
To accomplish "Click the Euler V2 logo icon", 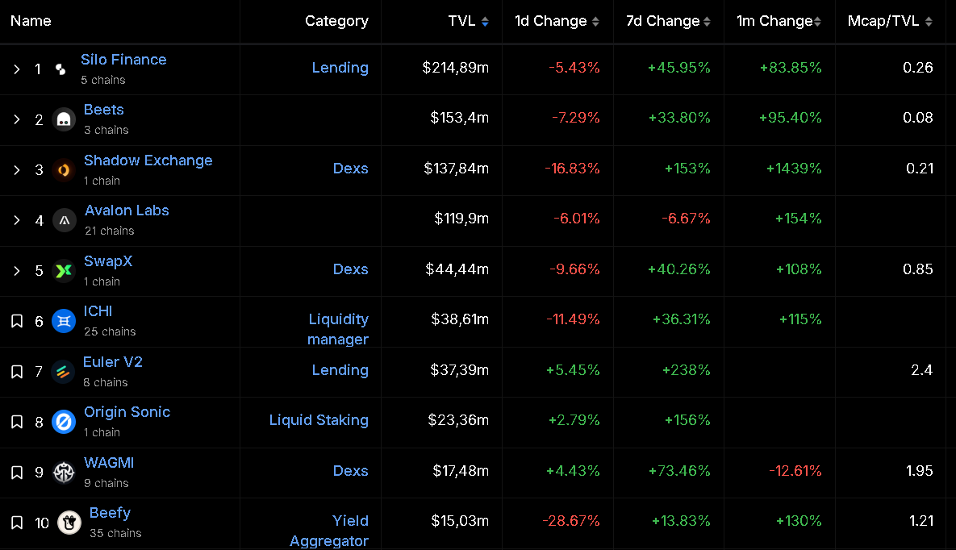I will (63, 372).
